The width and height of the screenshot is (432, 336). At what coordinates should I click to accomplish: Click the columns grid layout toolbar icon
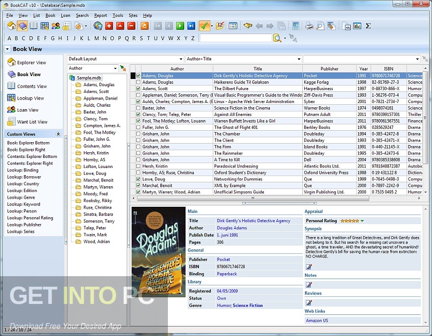[x=233, y=26]
